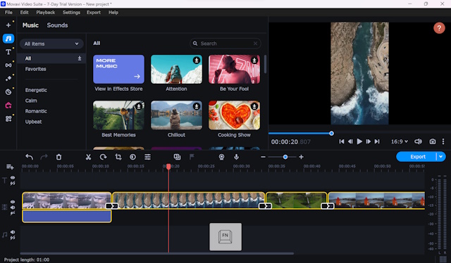This screenshot has width=451, height=263.
Task: Click the Export button
Action: [417, 157]
